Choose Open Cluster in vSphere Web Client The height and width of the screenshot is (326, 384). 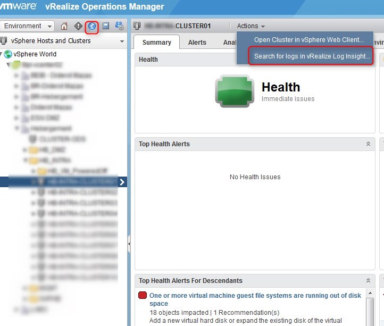308,40
